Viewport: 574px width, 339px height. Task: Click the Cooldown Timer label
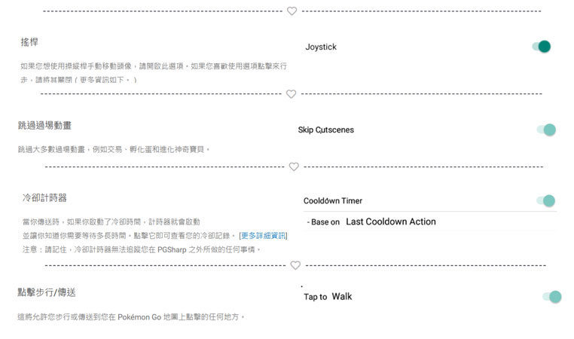pyautogui.click(x=333, y=201)
